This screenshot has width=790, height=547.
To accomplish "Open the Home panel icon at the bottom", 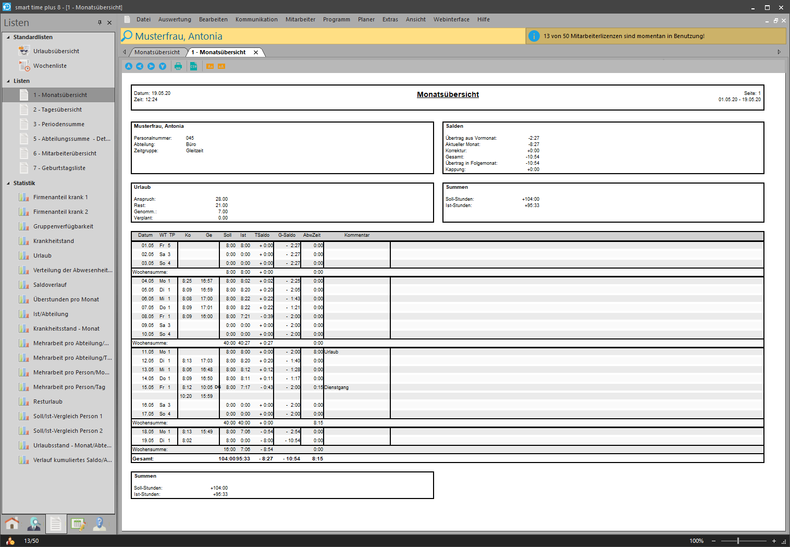I will click(12, 524).
